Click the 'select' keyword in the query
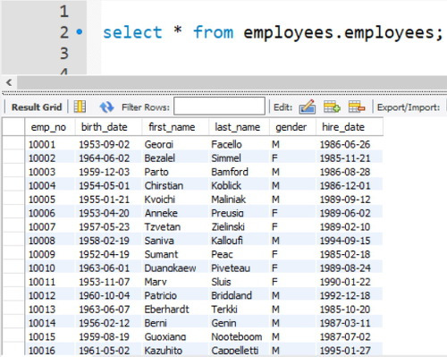Screen dimensions: 447x357 132,32
